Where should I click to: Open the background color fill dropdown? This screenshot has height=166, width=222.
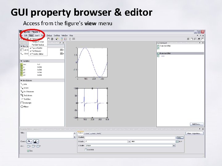[x=30, y=141]
